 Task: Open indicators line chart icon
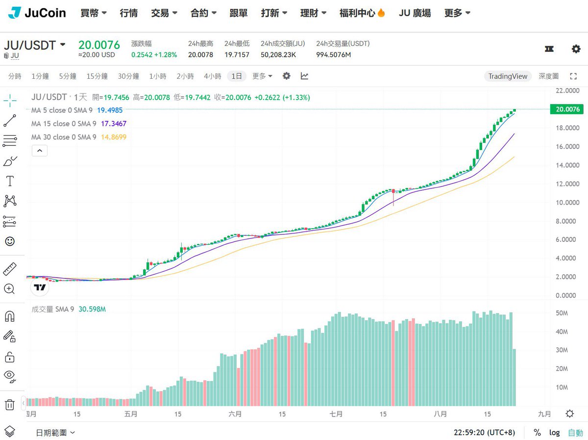coord(304,76)
